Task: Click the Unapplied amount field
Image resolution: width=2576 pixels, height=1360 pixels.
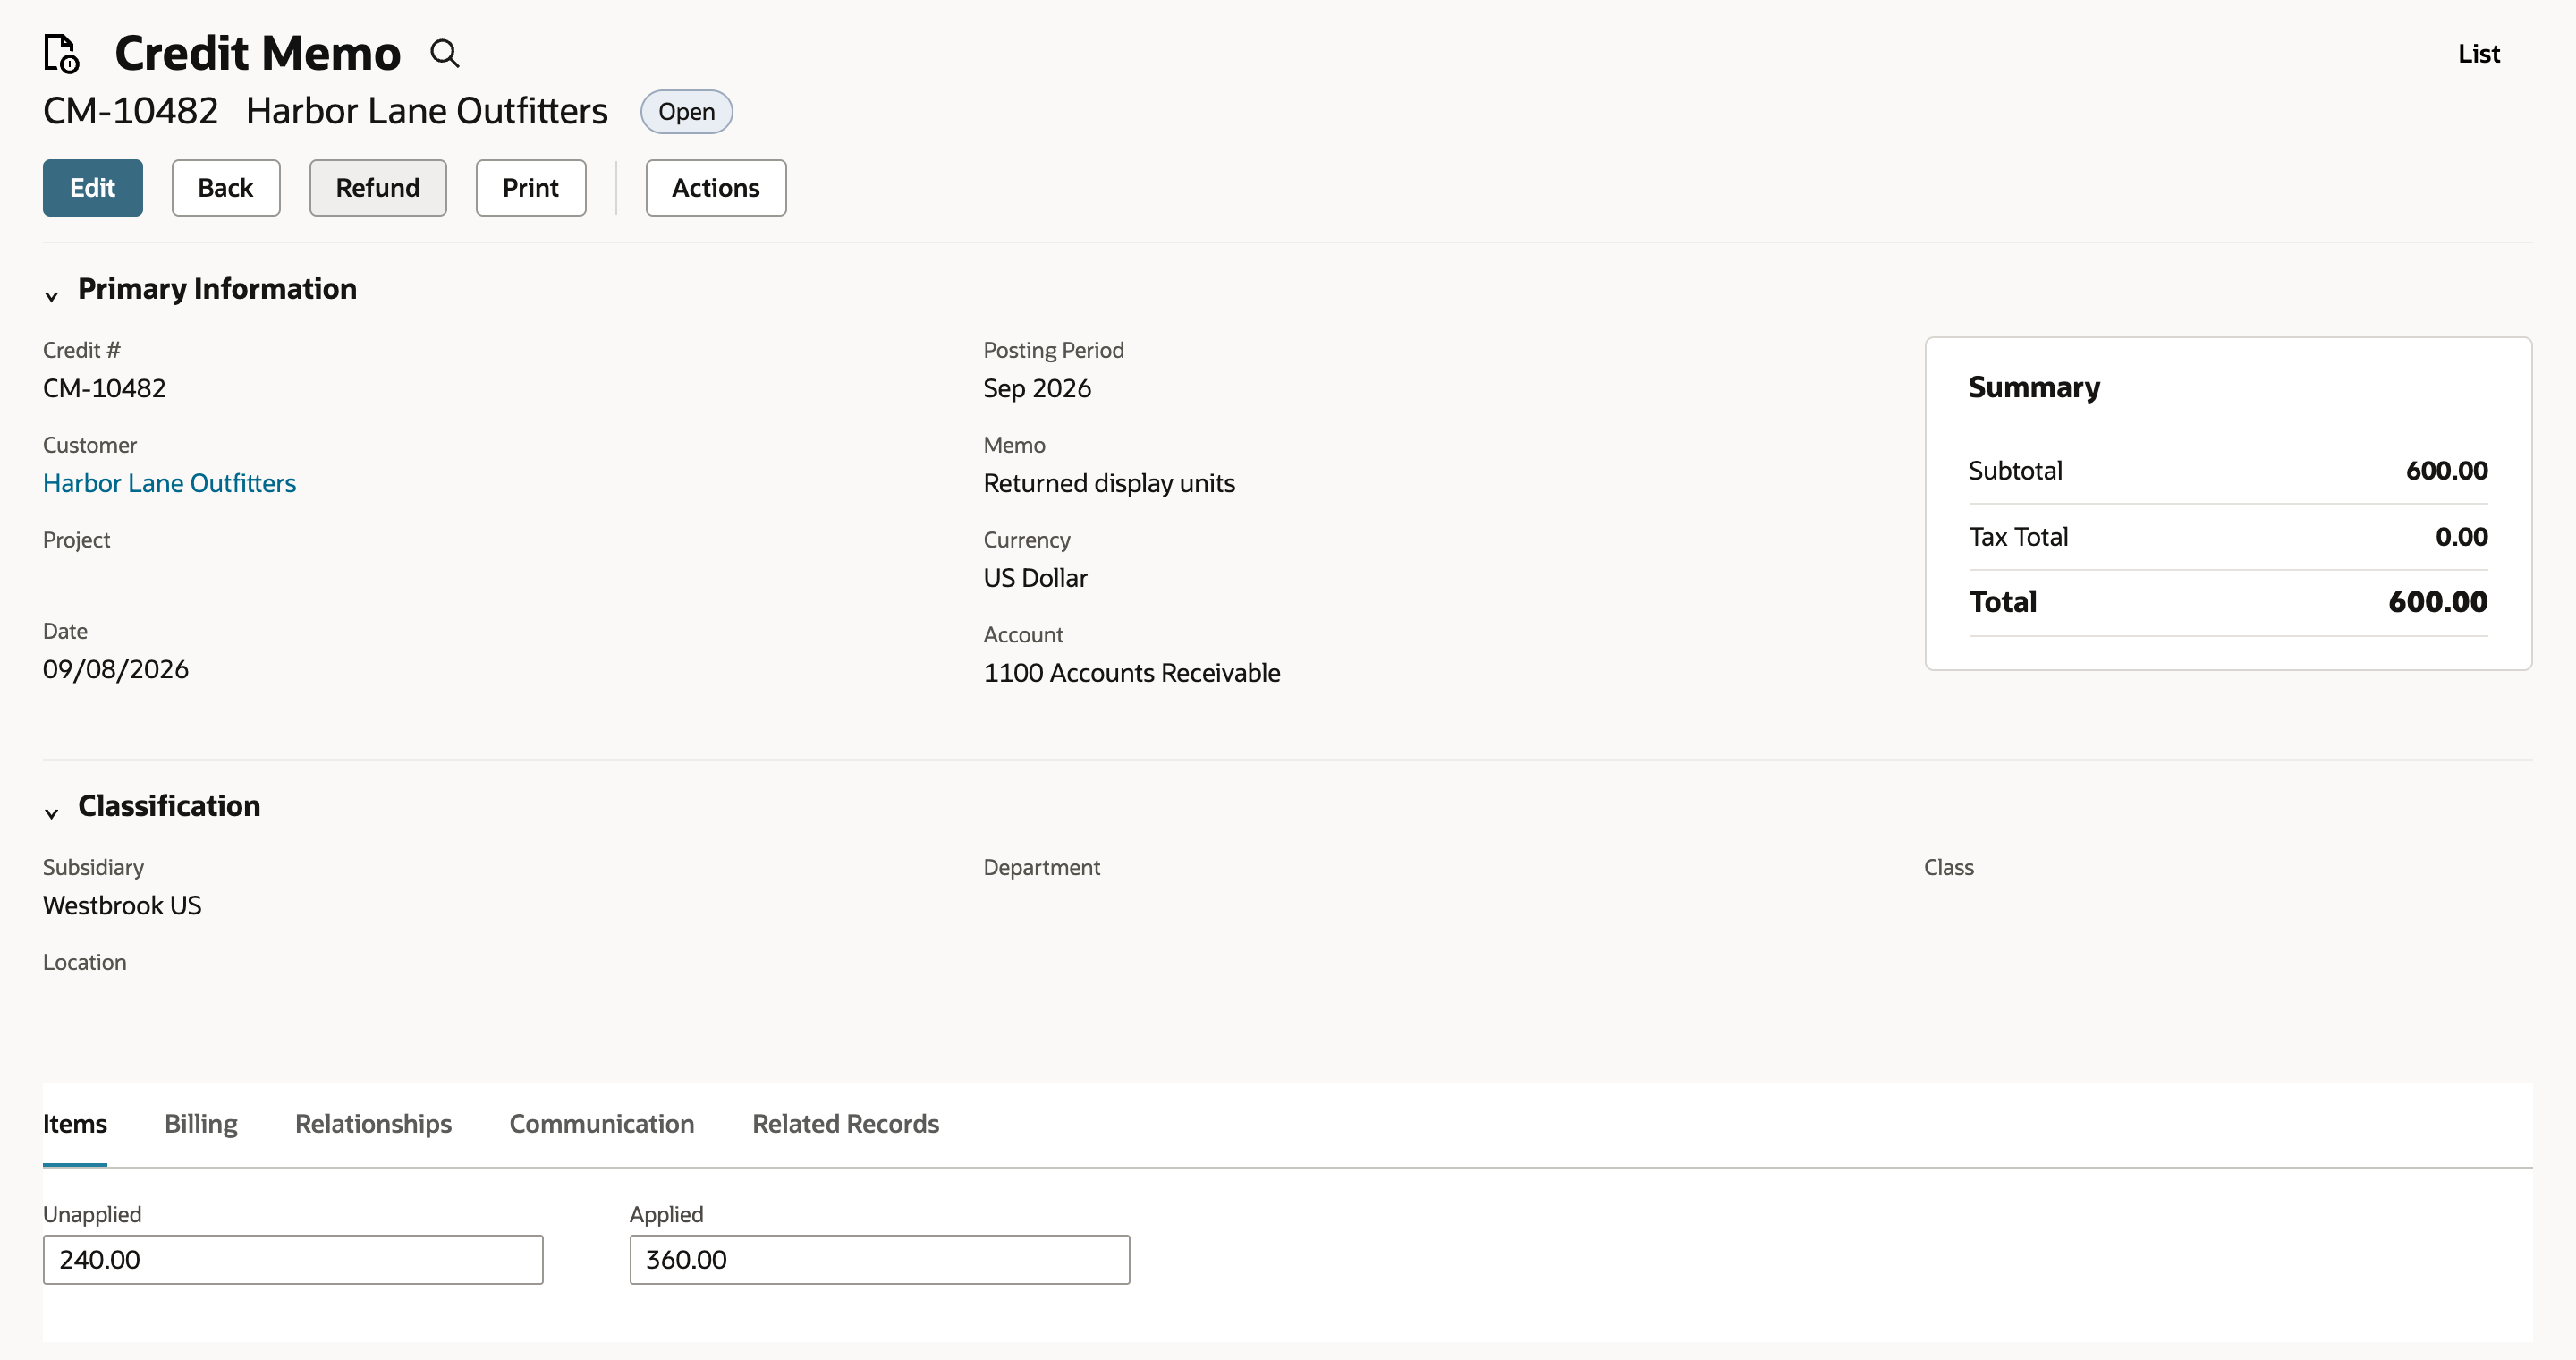Action: click(x=293, y=1260)
